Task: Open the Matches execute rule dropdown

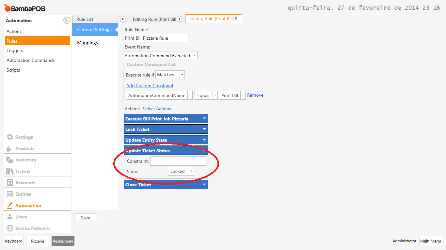Action: (182, 75)
